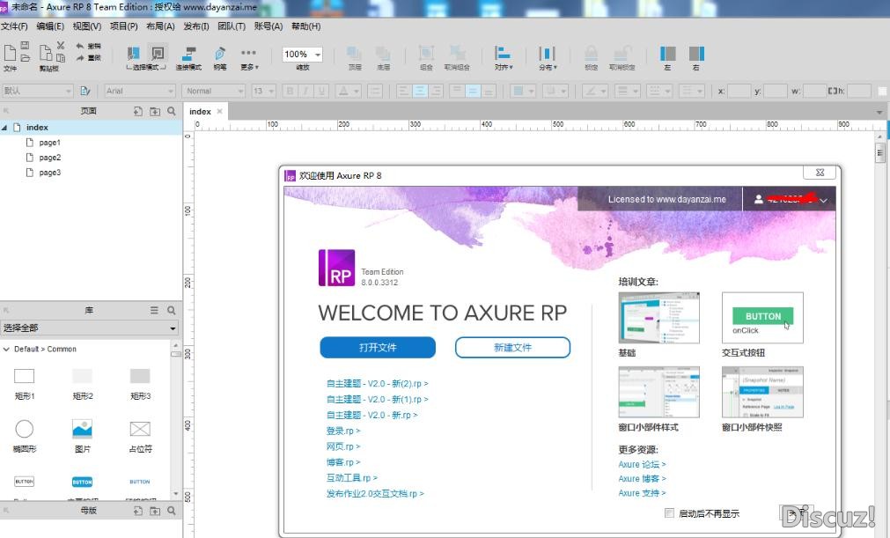Search in the library panel

172,311
